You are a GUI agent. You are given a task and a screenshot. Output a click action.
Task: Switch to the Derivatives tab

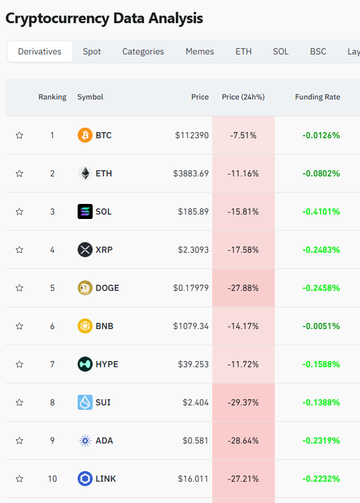tap(39, 51)
